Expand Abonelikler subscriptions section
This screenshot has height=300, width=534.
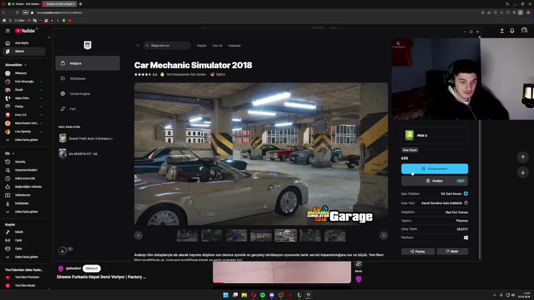click(x=15, y=65)
